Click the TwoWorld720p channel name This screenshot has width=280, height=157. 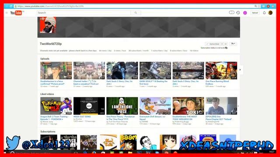[51, 44]
